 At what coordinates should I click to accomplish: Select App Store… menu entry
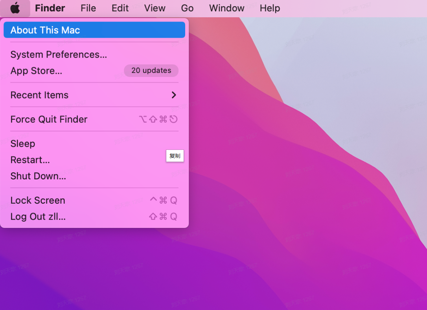click(x=94, y=71)
